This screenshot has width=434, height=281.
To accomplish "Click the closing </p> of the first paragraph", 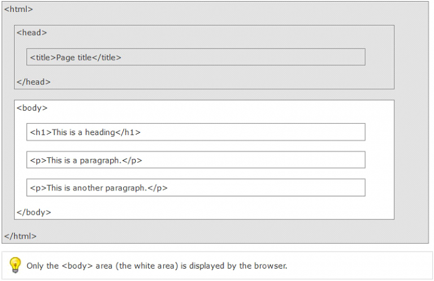I will [x=132, y=161].
